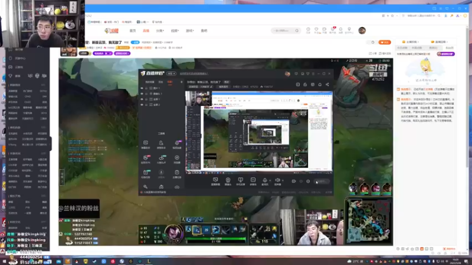Switch to the 主播投稿 tab in right panel
The width and height of the screenshot is (472, 265).
[x=411, y=42]
